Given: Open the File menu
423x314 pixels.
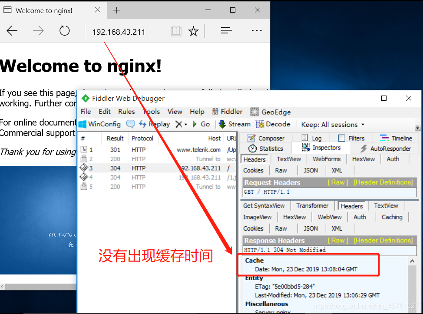Looking at the screenshot, I should pos(86,112).
